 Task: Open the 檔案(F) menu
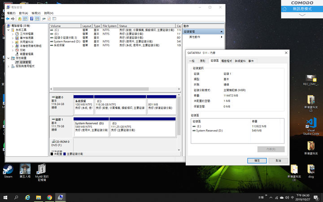click(x=11, y=13)
